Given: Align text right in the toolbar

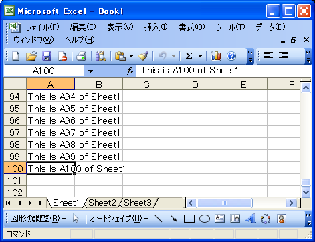Looking at the screenshot, I should click(284, 56).
